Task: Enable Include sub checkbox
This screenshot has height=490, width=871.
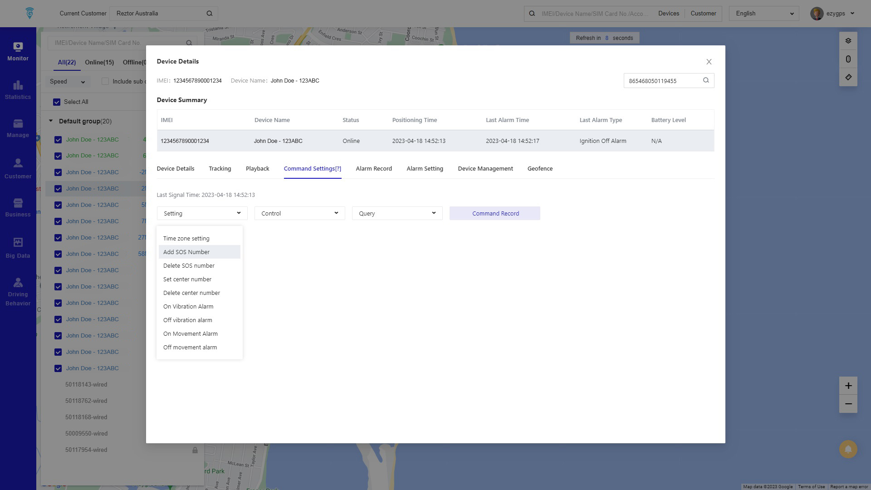Action: pyautogui.click(x=105, y=81)
